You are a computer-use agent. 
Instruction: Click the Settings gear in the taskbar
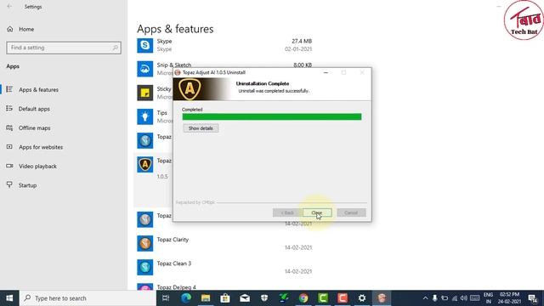(362, 298)
